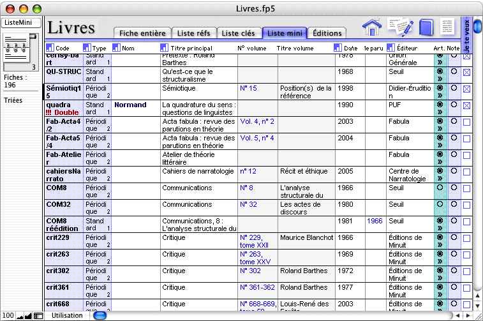The image size is (483, 321).
Task: Click the Position(s) de la référence cell
Action: tap(306, 92)
